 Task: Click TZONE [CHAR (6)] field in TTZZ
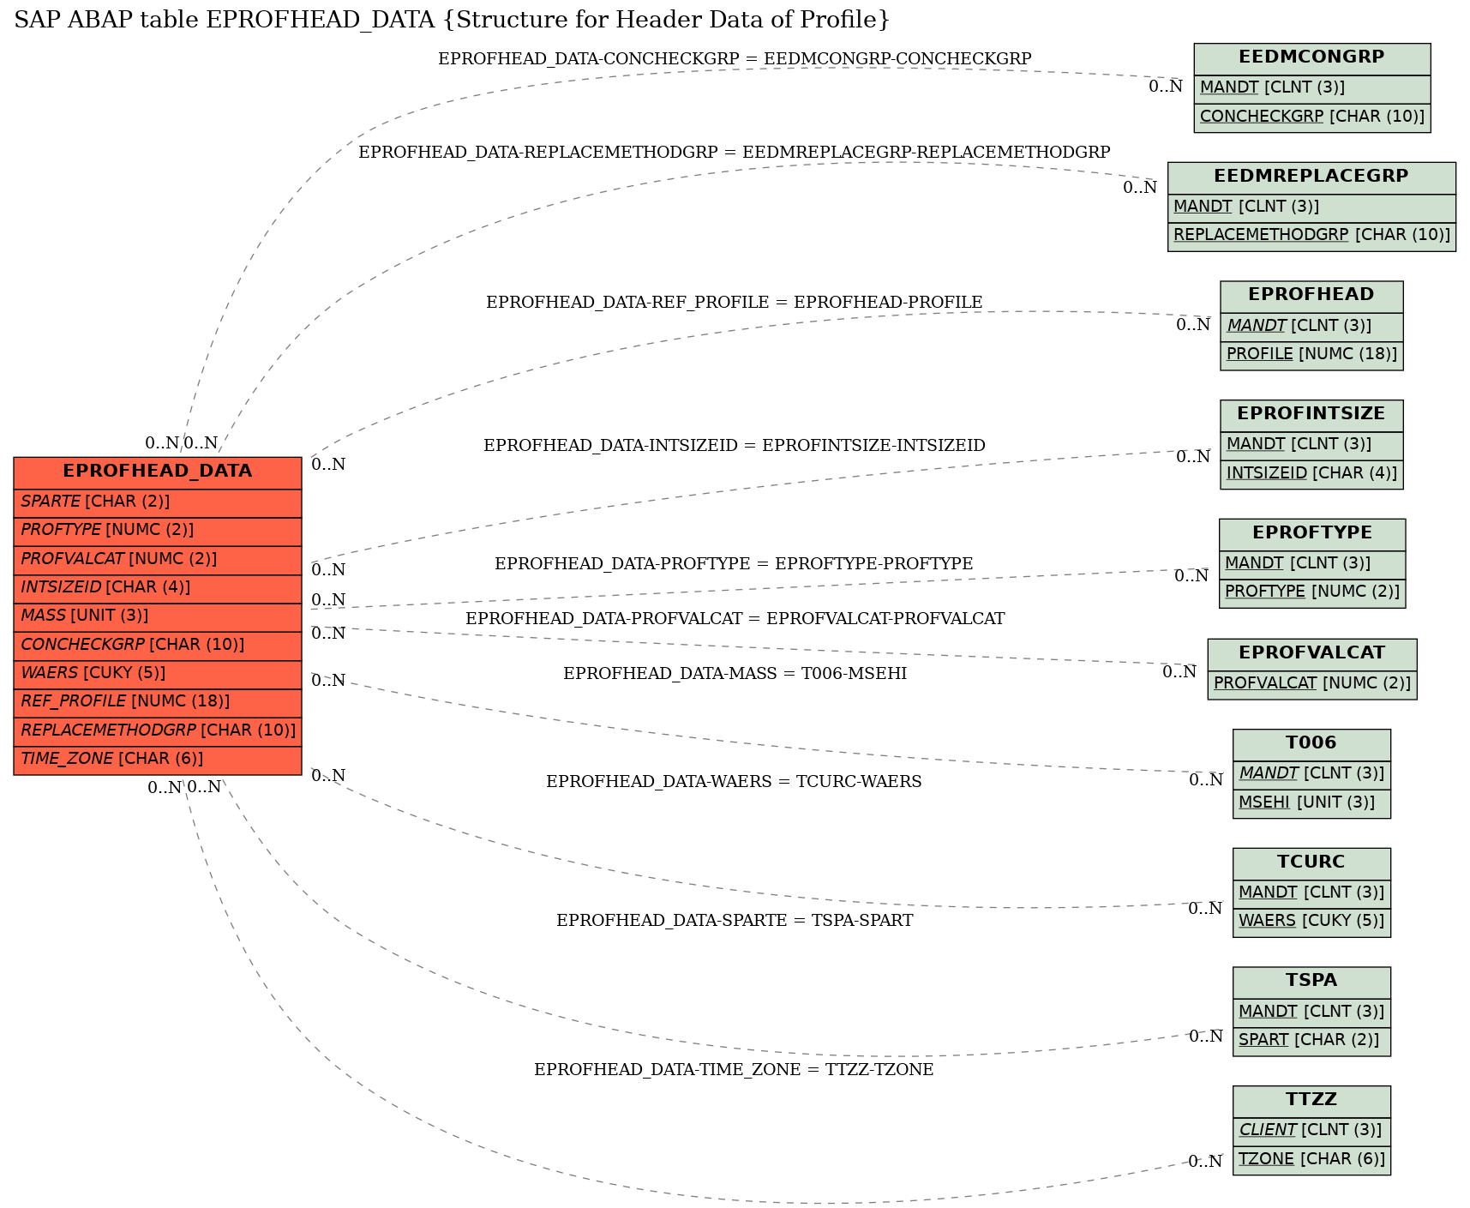point(1311,1160)
